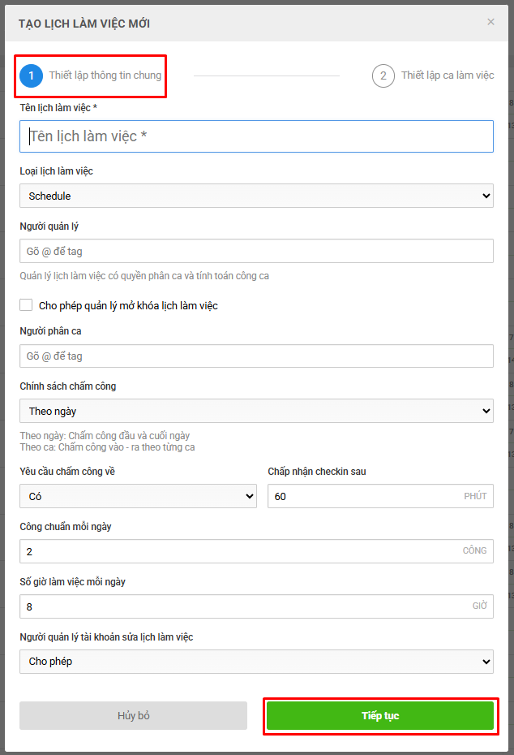Click the green Tiếp tục button
Viewport: 514px width, 755px height.
click(380, 715)
